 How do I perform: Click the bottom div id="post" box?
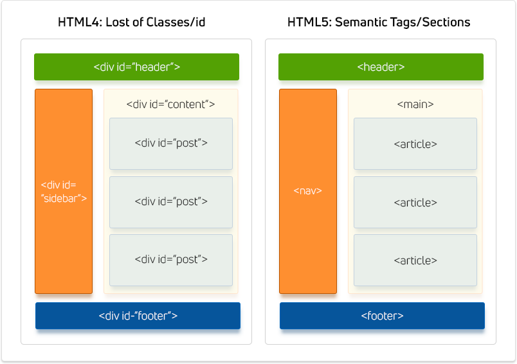pos(171,260)
